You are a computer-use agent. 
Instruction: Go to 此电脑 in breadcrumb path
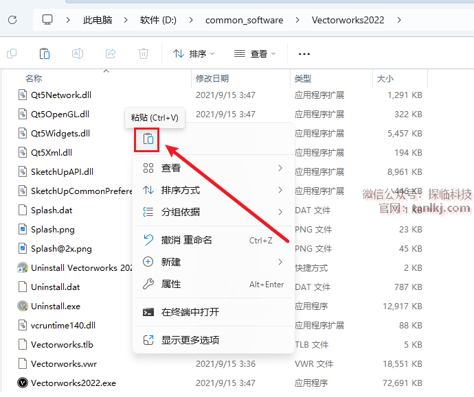point(98,20)
